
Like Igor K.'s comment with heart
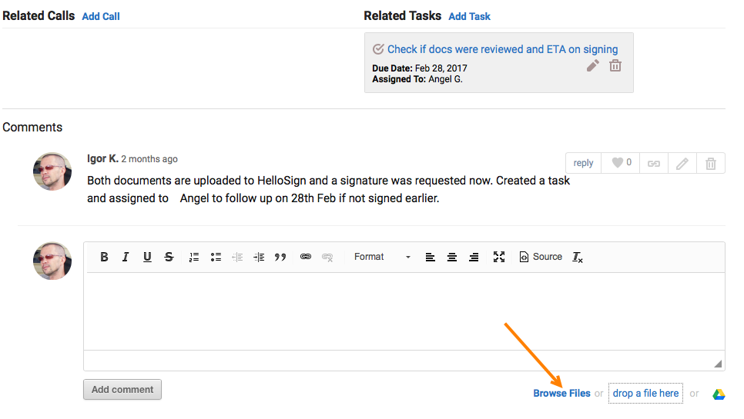coord(621,163)
